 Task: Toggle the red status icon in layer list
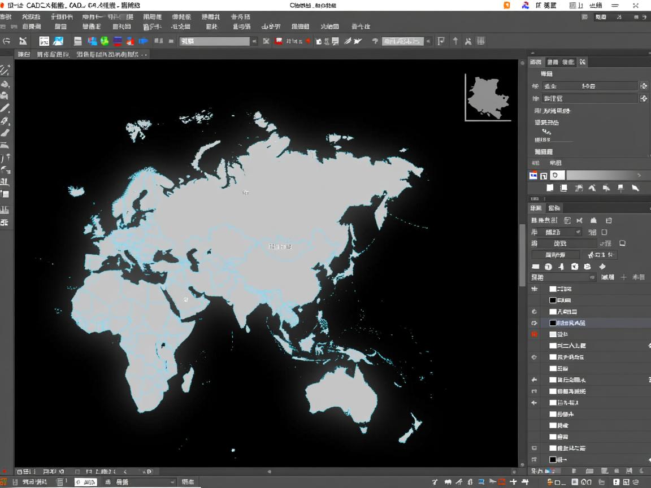click(534, 334)
